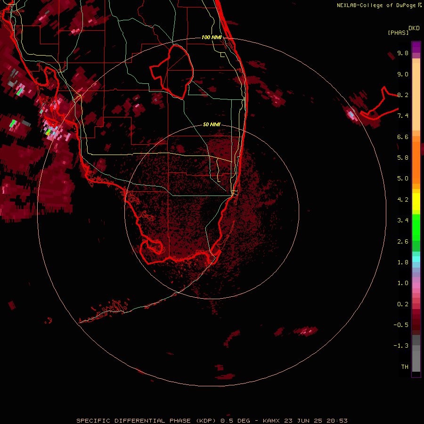The height and width of the screenshot is (424, 424).
Task: Click the 1.0 value on the color scale
Action: click(x=403, y=283)
